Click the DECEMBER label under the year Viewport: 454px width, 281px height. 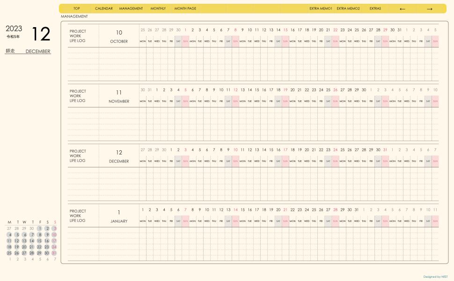tap(38, 52)
